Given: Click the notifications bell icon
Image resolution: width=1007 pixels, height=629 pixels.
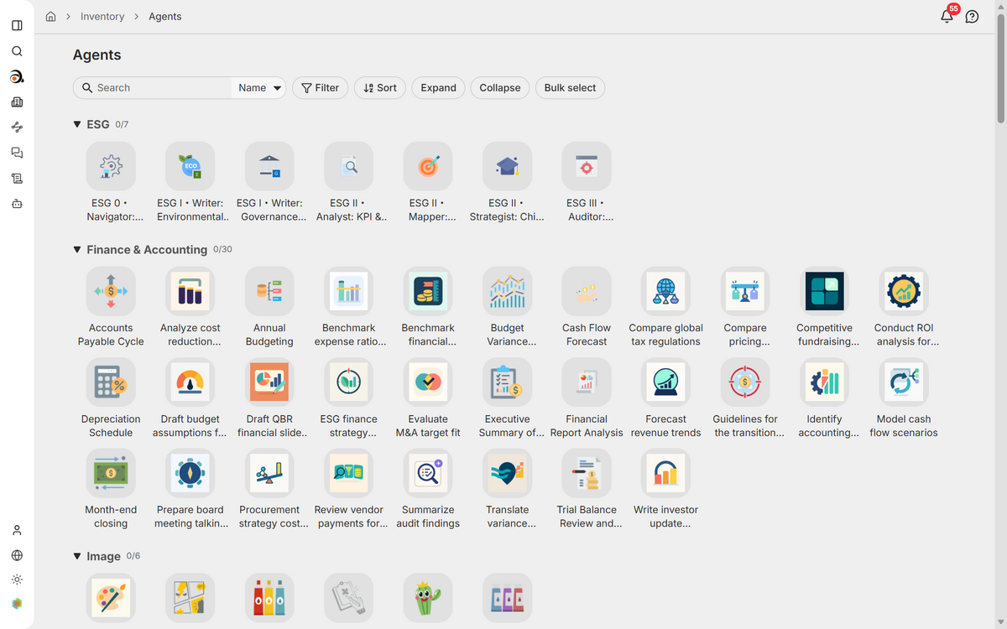Looking at the screenshot, I should [x=947, y=16].
